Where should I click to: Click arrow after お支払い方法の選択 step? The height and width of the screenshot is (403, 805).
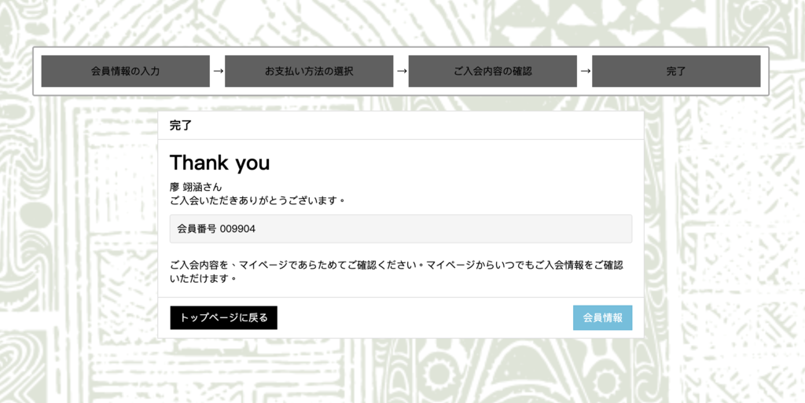(402, 71)
